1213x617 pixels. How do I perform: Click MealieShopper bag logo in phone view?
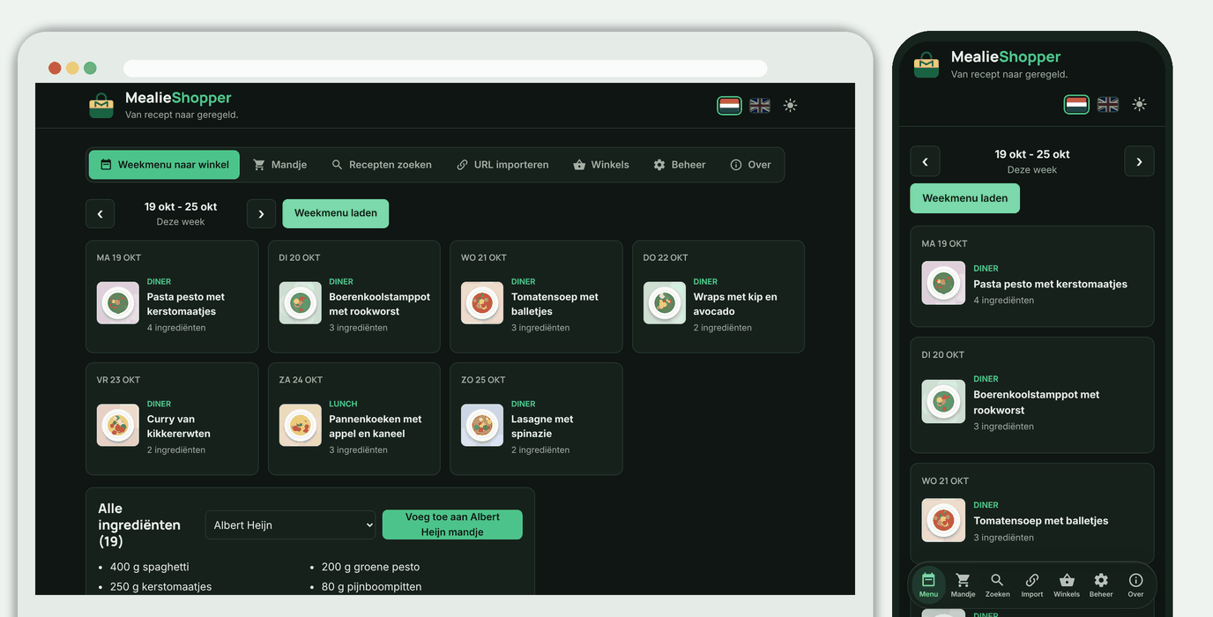point(926,64)
